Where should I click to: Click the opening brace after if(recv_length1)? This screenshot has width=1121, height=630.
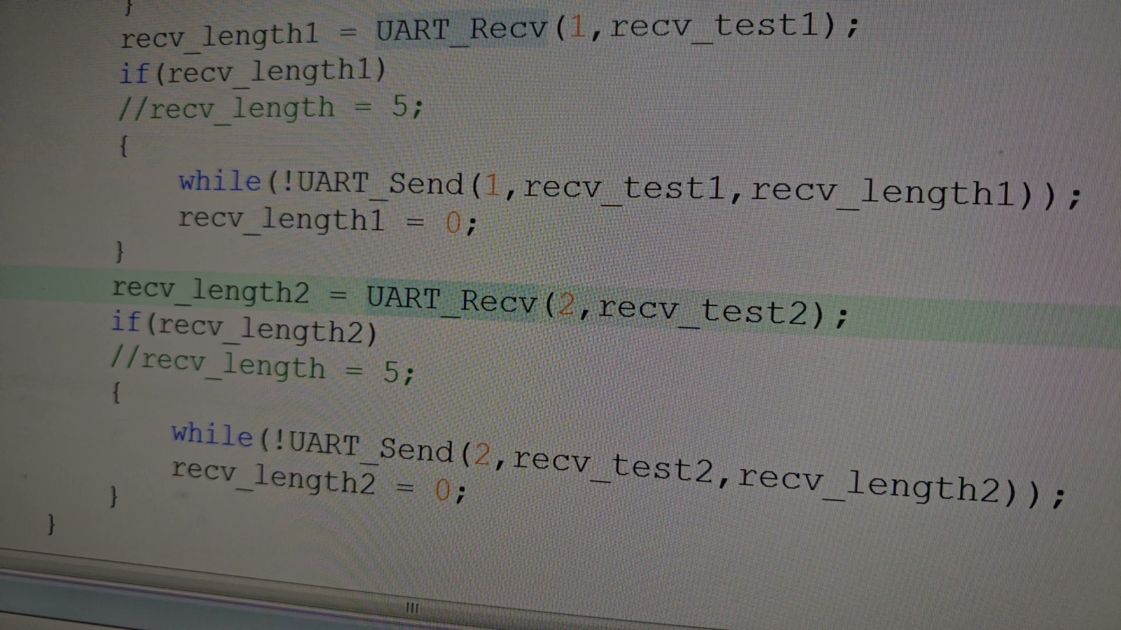coord(123,145)
